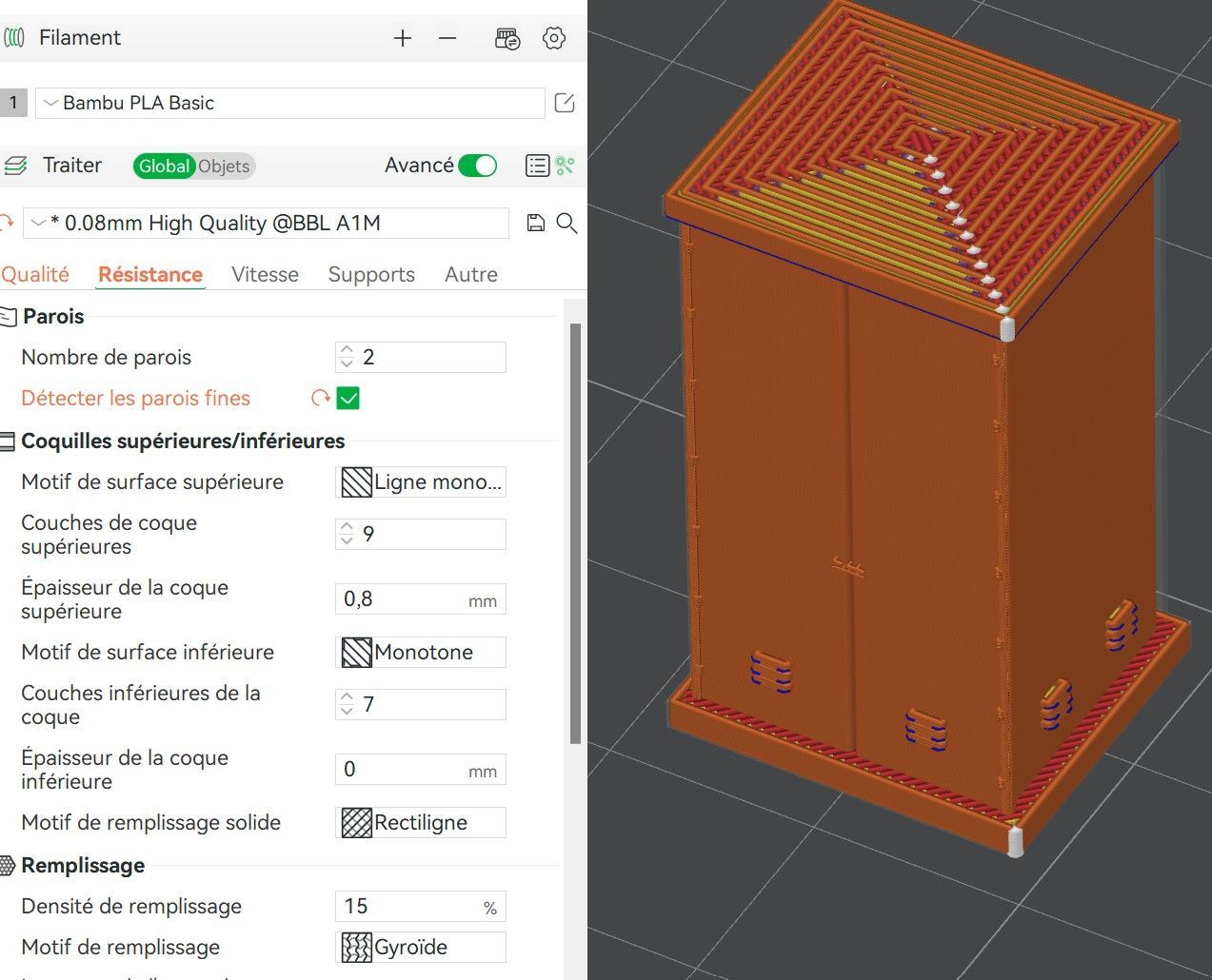Click the Traiter section label

coord(71,165)
